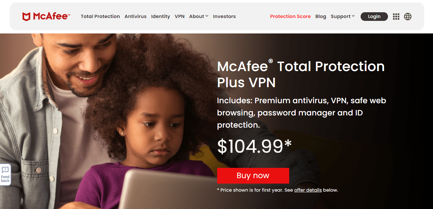The height and width of the screenshot is (209, 433).
Task: Select the VPN nav item
Action: [180, 16]
